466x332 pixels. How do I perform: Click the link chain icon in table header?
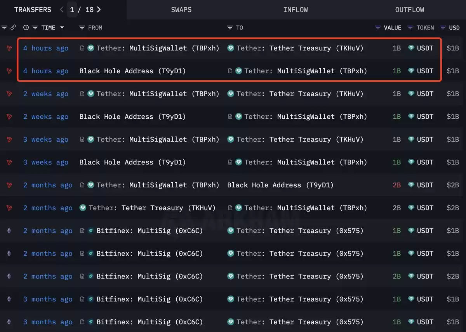point(13,28)
